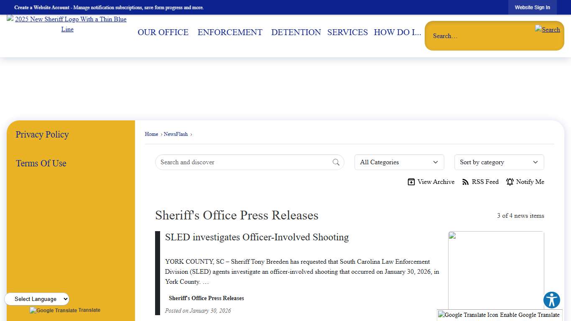Click the Notify Me bell icon
Screen dimensions: 571x321
[510, 182]
